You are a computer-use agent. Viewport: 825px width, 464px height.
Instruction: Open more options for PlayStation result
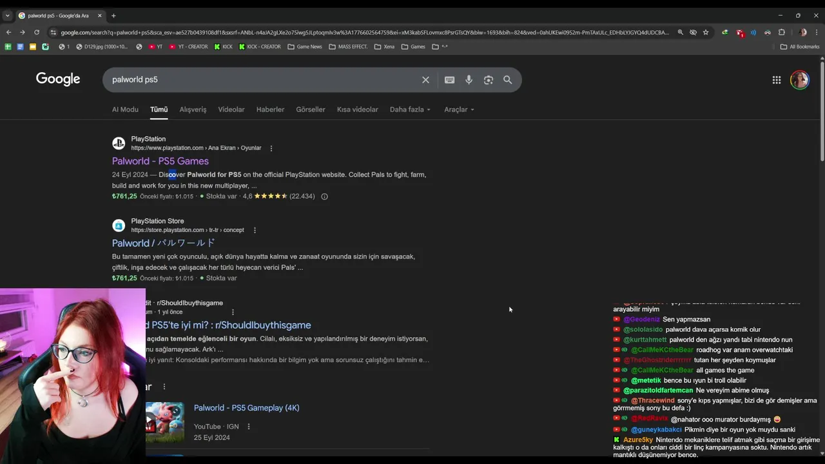(x=271, y=148)
